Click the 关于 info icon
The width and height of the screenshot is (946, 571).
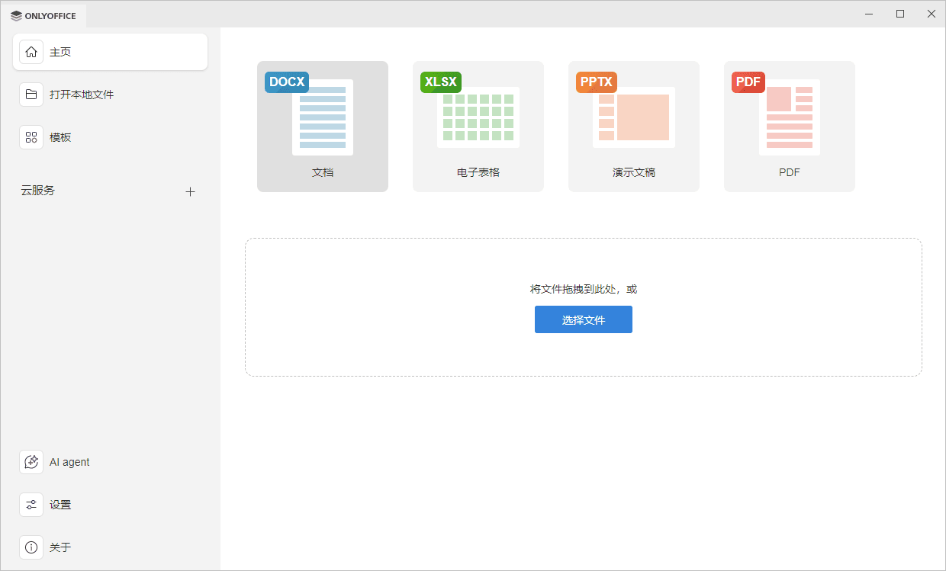click(x=31, y=547)
